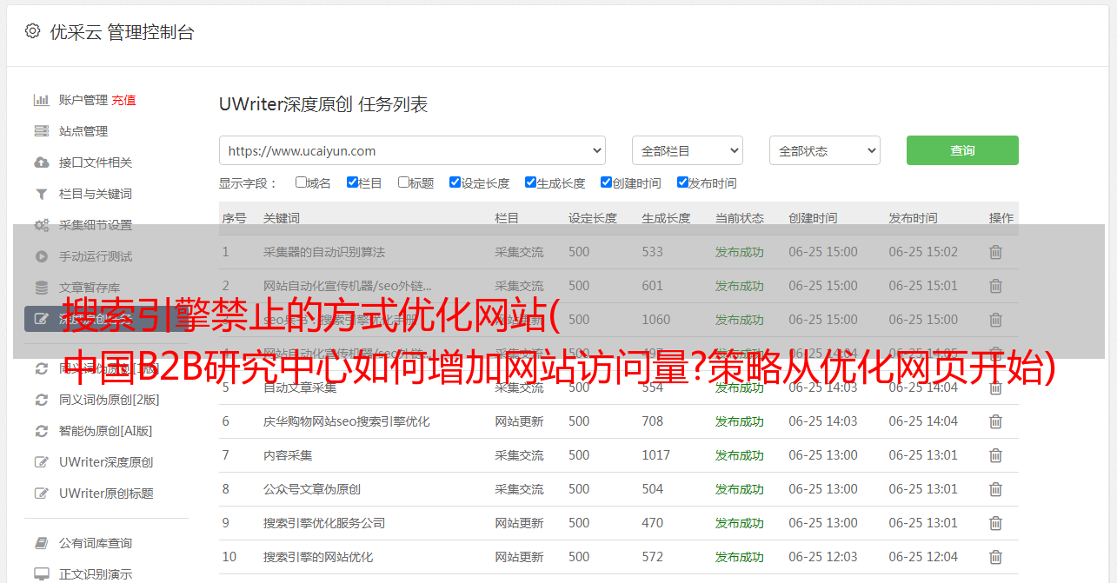Select 同义词伪原创[2版] in the sidebar
Image resolution: width=1117 pixels, height=583 pixels.
tap(109, 400)
